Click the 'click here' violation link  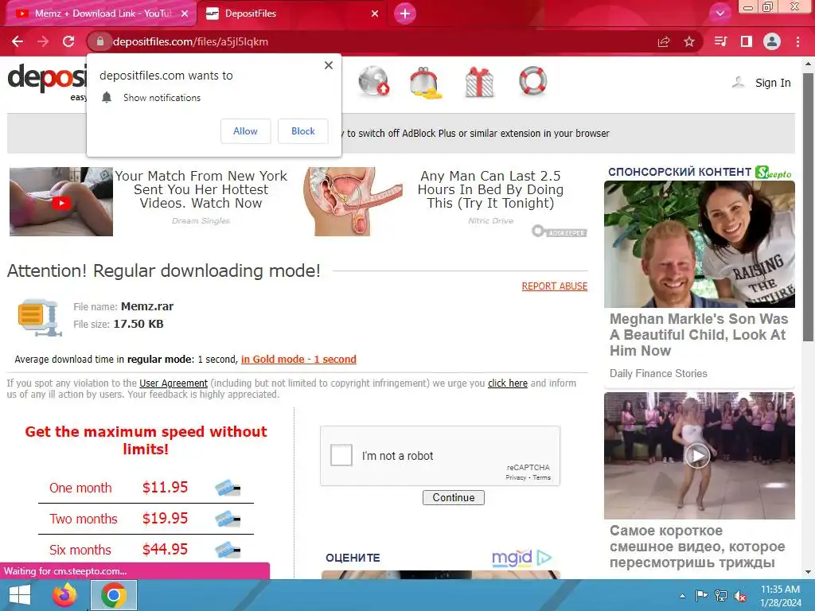tap(508, 383)
